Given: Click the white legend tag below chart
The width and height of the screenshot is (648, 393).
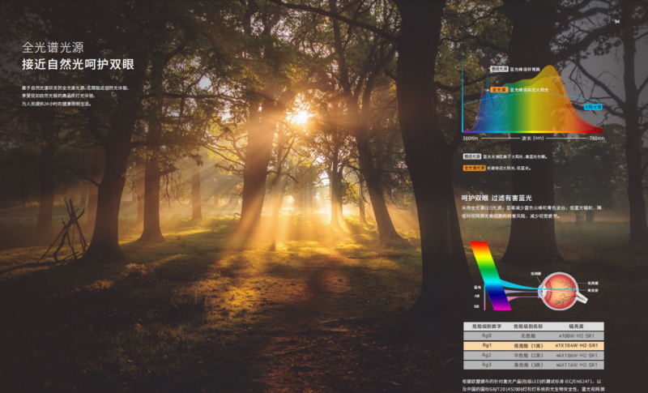Looking at the screenshot, I should coord(474,156).
